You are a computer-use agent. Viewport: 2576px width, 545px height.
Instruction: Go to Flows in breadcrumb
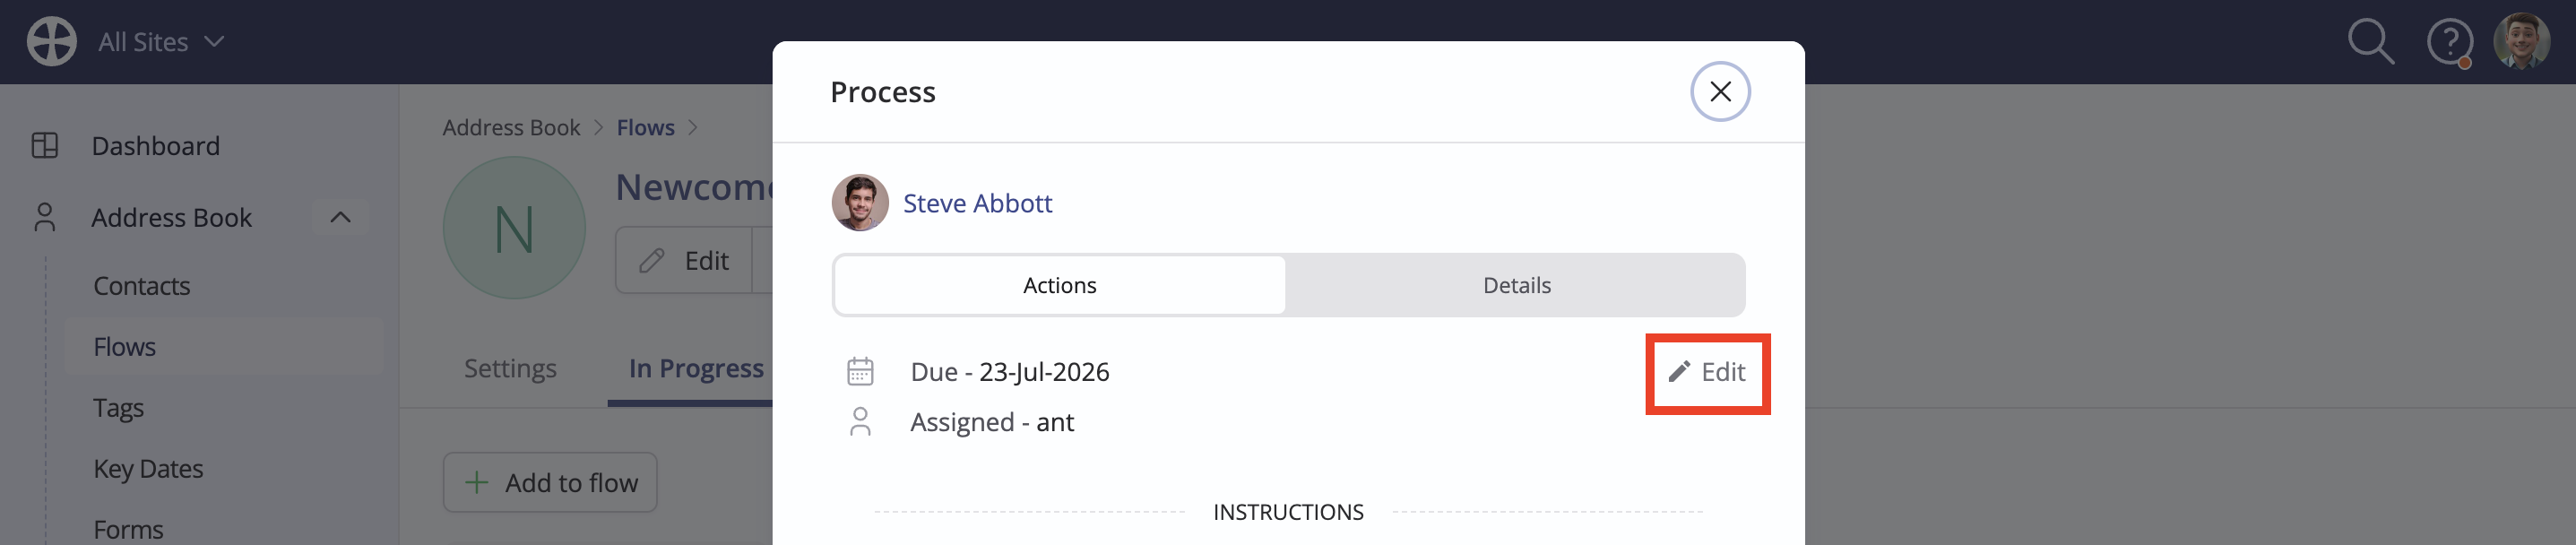(645, 128)
